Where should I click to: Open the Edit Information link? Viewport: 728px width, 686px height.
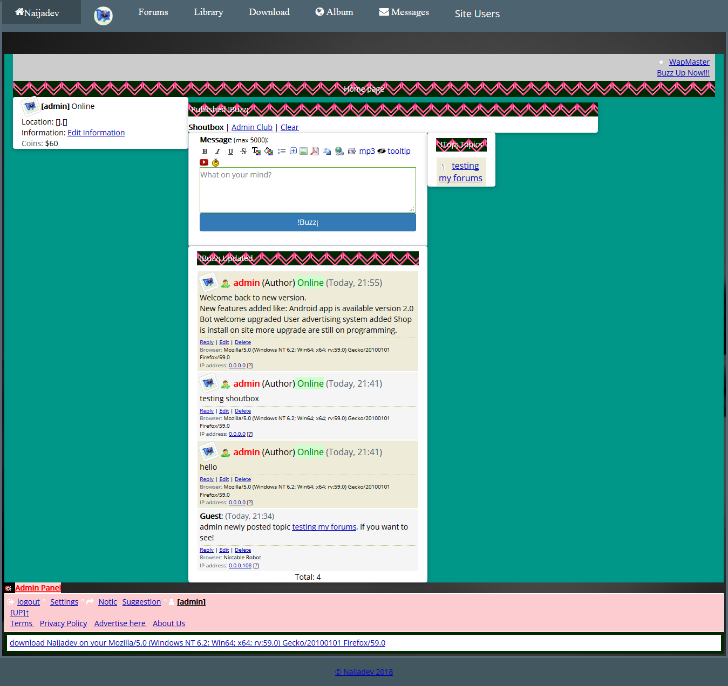point(96,133)
